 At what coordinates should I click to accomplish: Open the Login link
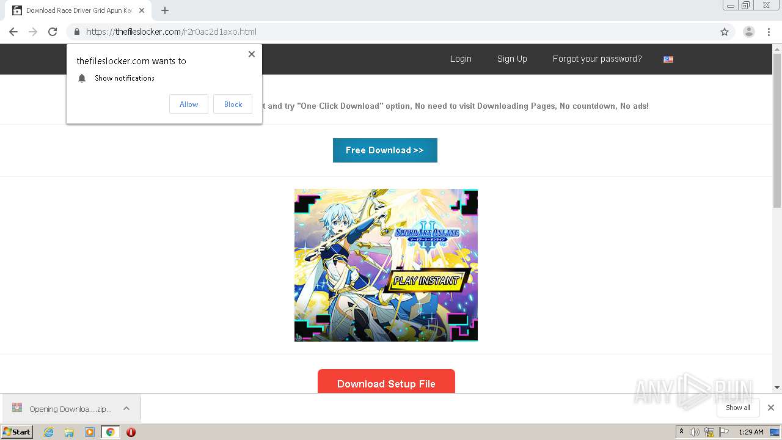(461, 59)
